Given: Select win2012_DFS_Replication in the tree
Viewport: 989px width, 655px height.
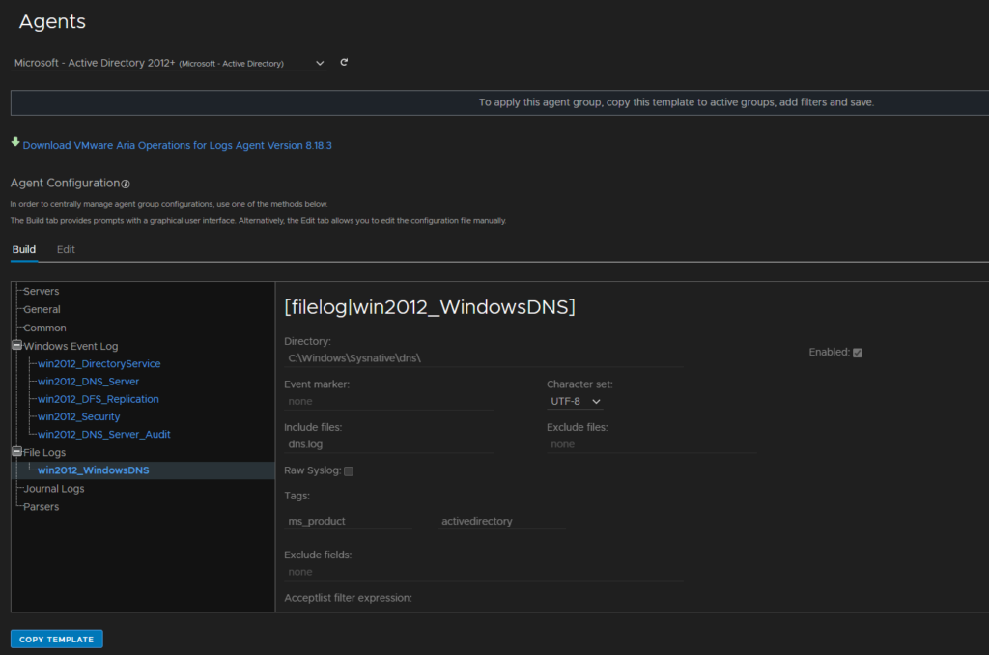Looking at the screenshot, I should click(99, 399).
